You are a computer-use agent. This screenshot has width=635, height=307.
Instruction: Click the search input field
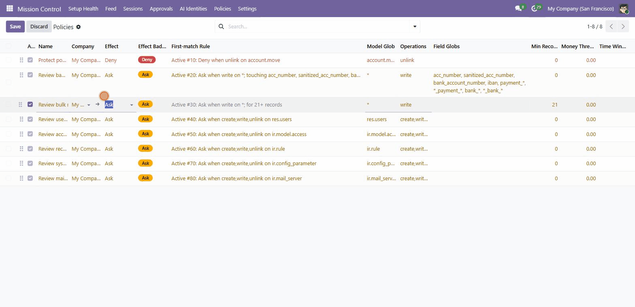pos(318,26)
